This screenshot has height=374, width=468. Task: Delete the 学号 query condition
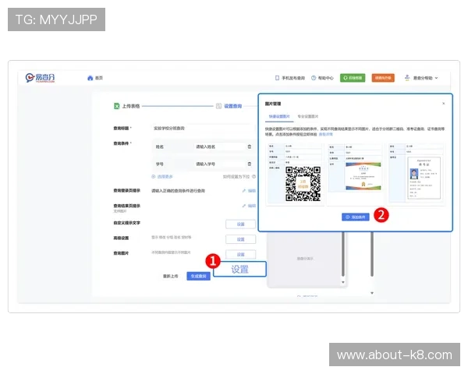pos(250,164)
